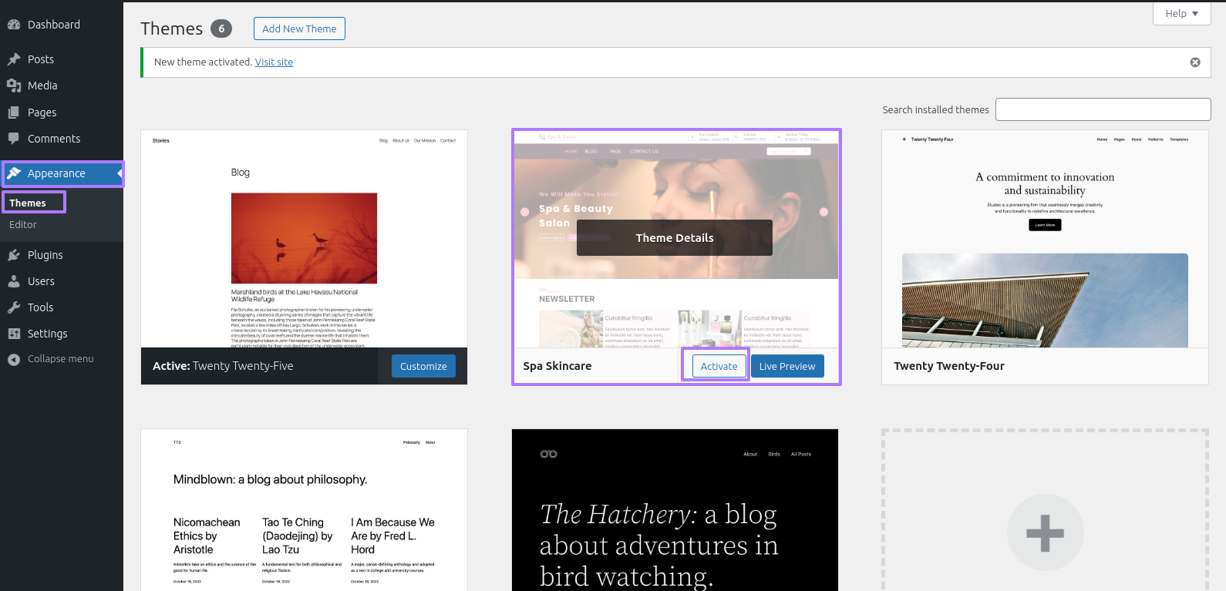Open The Hatchery bird watching theme
1226x591 pixels.
[x=675, y=510]
